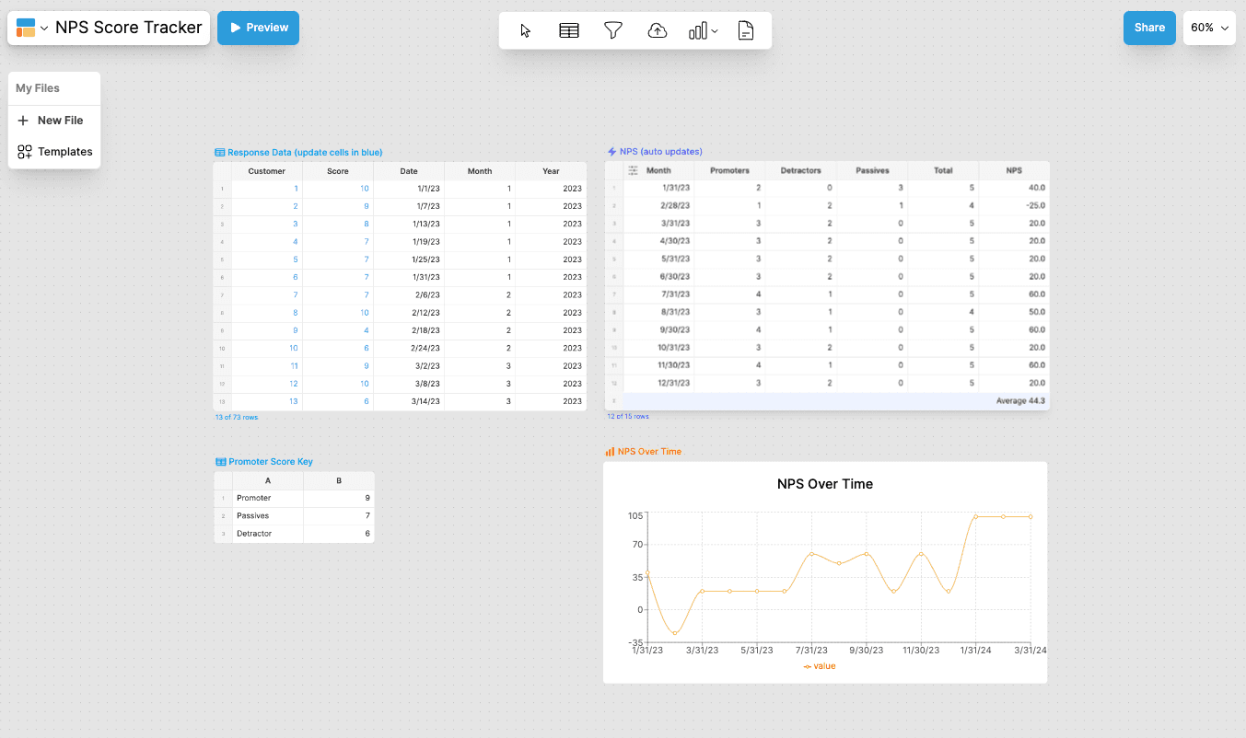Image resolution: width=1246 pixels, height=738 pixels.
Task: Select New File in My Files
Action: (51, 121)
